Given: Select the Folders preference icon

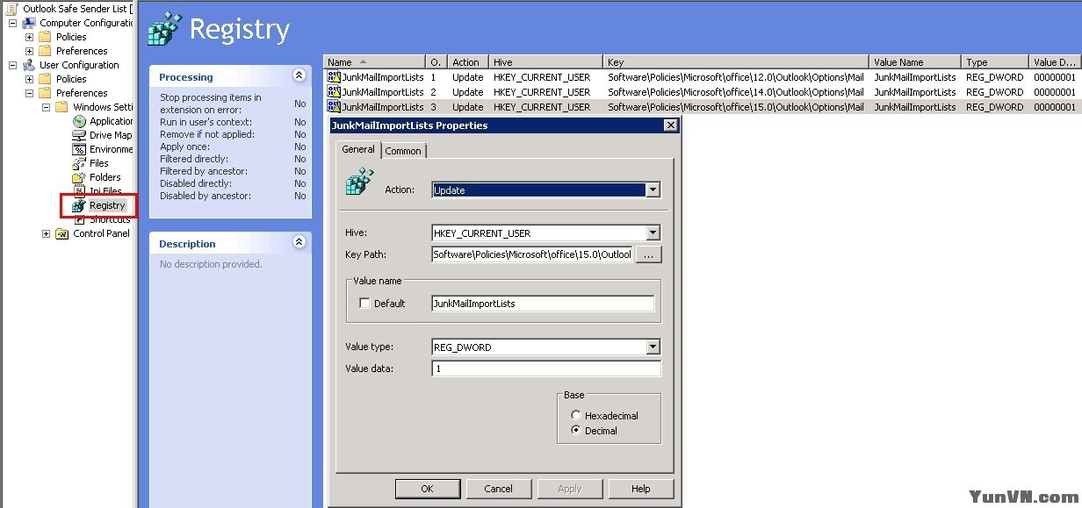Looking at the screenshot, I should click(x=79, y=177).
